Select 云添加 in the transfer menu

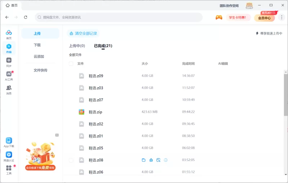39,57
